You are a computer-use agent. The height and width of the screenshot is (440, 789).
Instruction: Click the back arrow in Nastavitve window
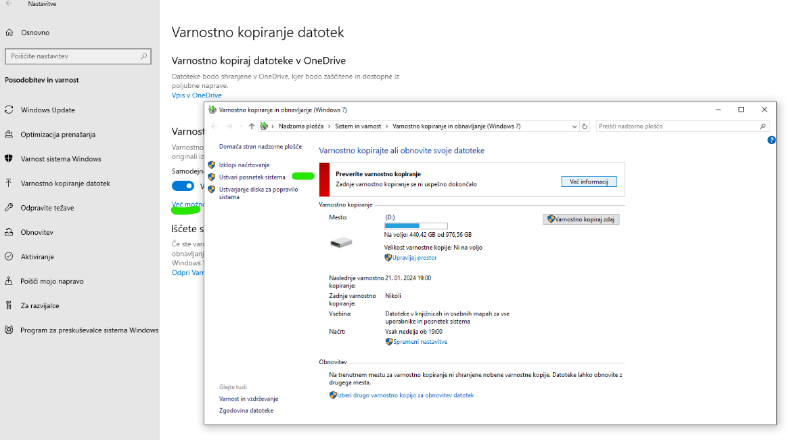(x=9, y=3)
